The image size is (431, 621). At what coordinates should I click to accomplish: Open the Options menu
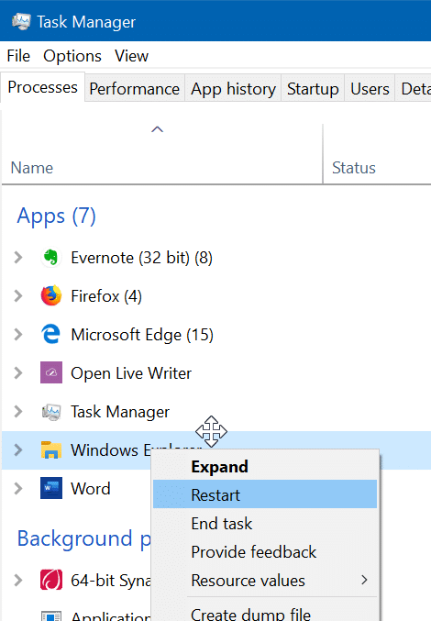72,56
